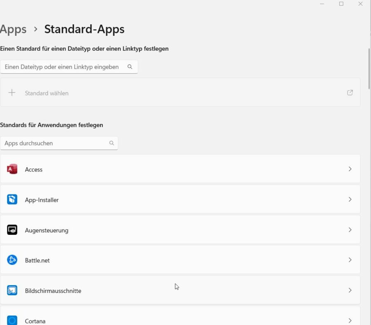371x325 pixels.
Task: Click the App-Installer icon
Action: point(12,199)
